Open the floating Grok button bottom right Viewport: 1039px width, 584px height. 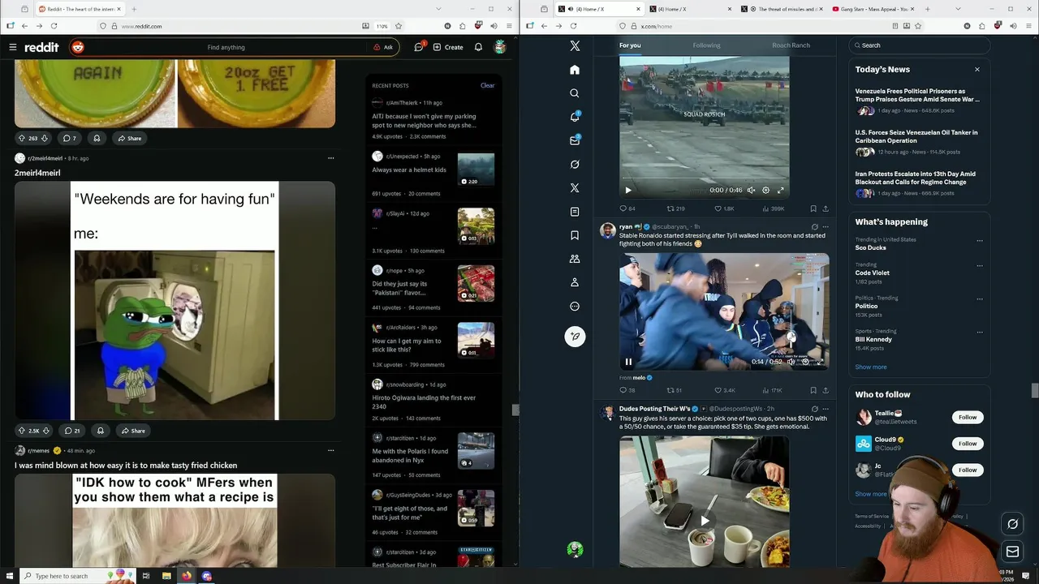[1012, 524]
